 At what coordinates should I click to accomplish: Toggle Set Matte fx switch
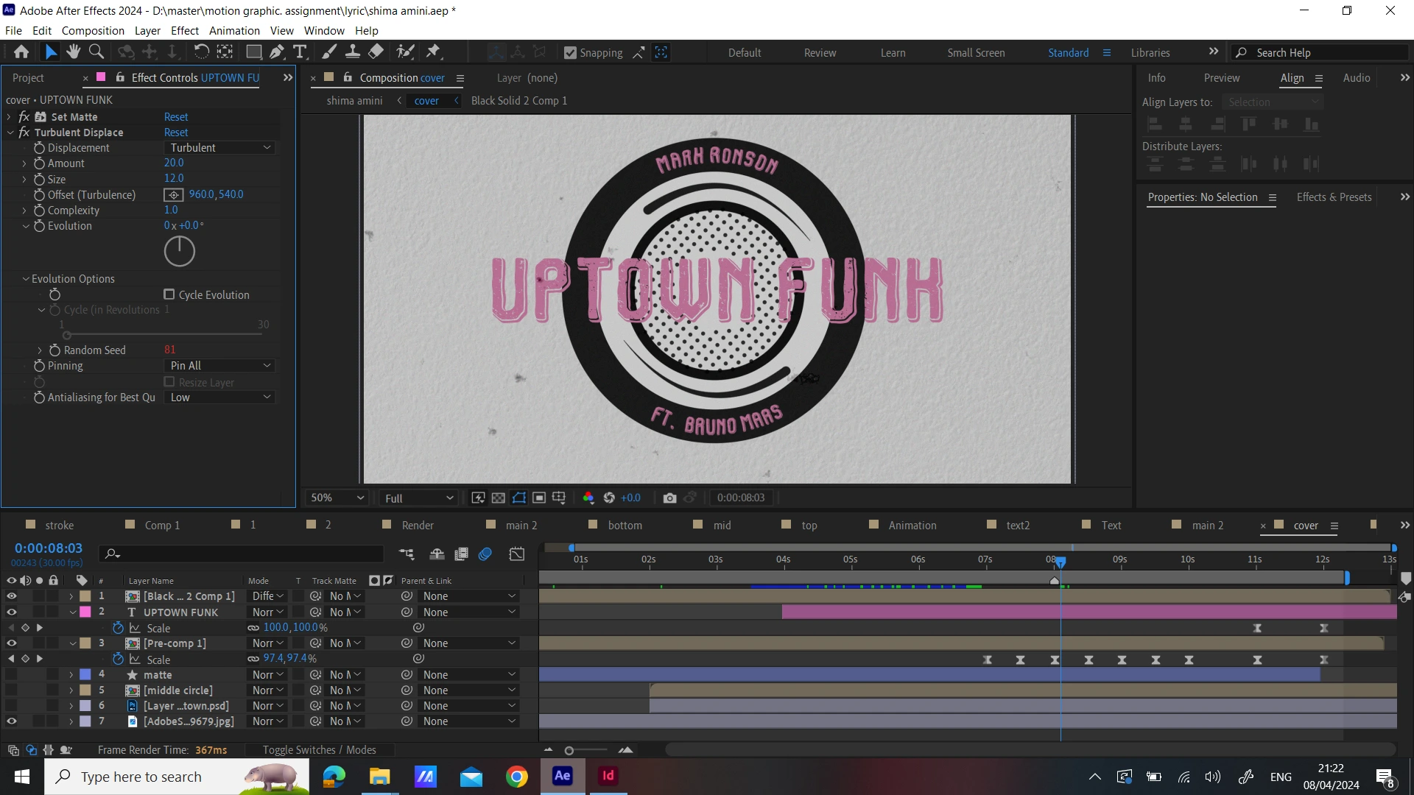[24, 117]
